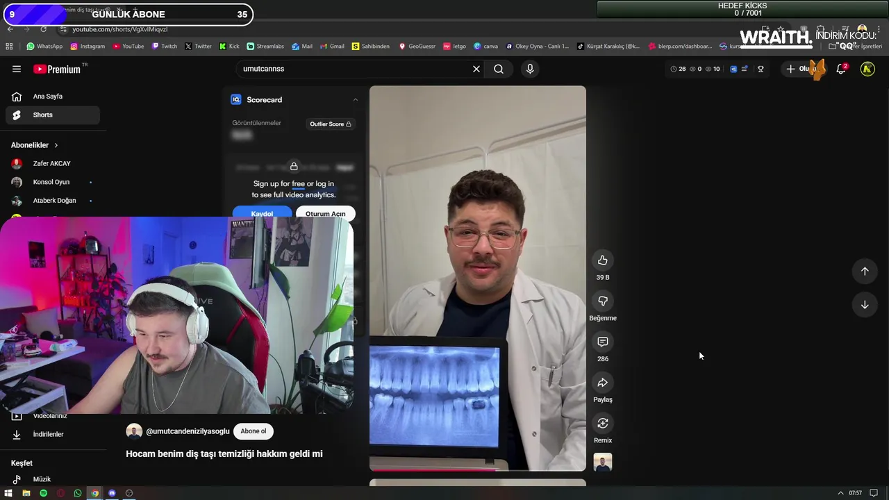Clear the search box with the X

476,69
